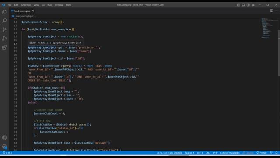Open editor More Actions ellipsis
Image resolution: width=280 pixels, height=158 pixels.
pos(276,11)
